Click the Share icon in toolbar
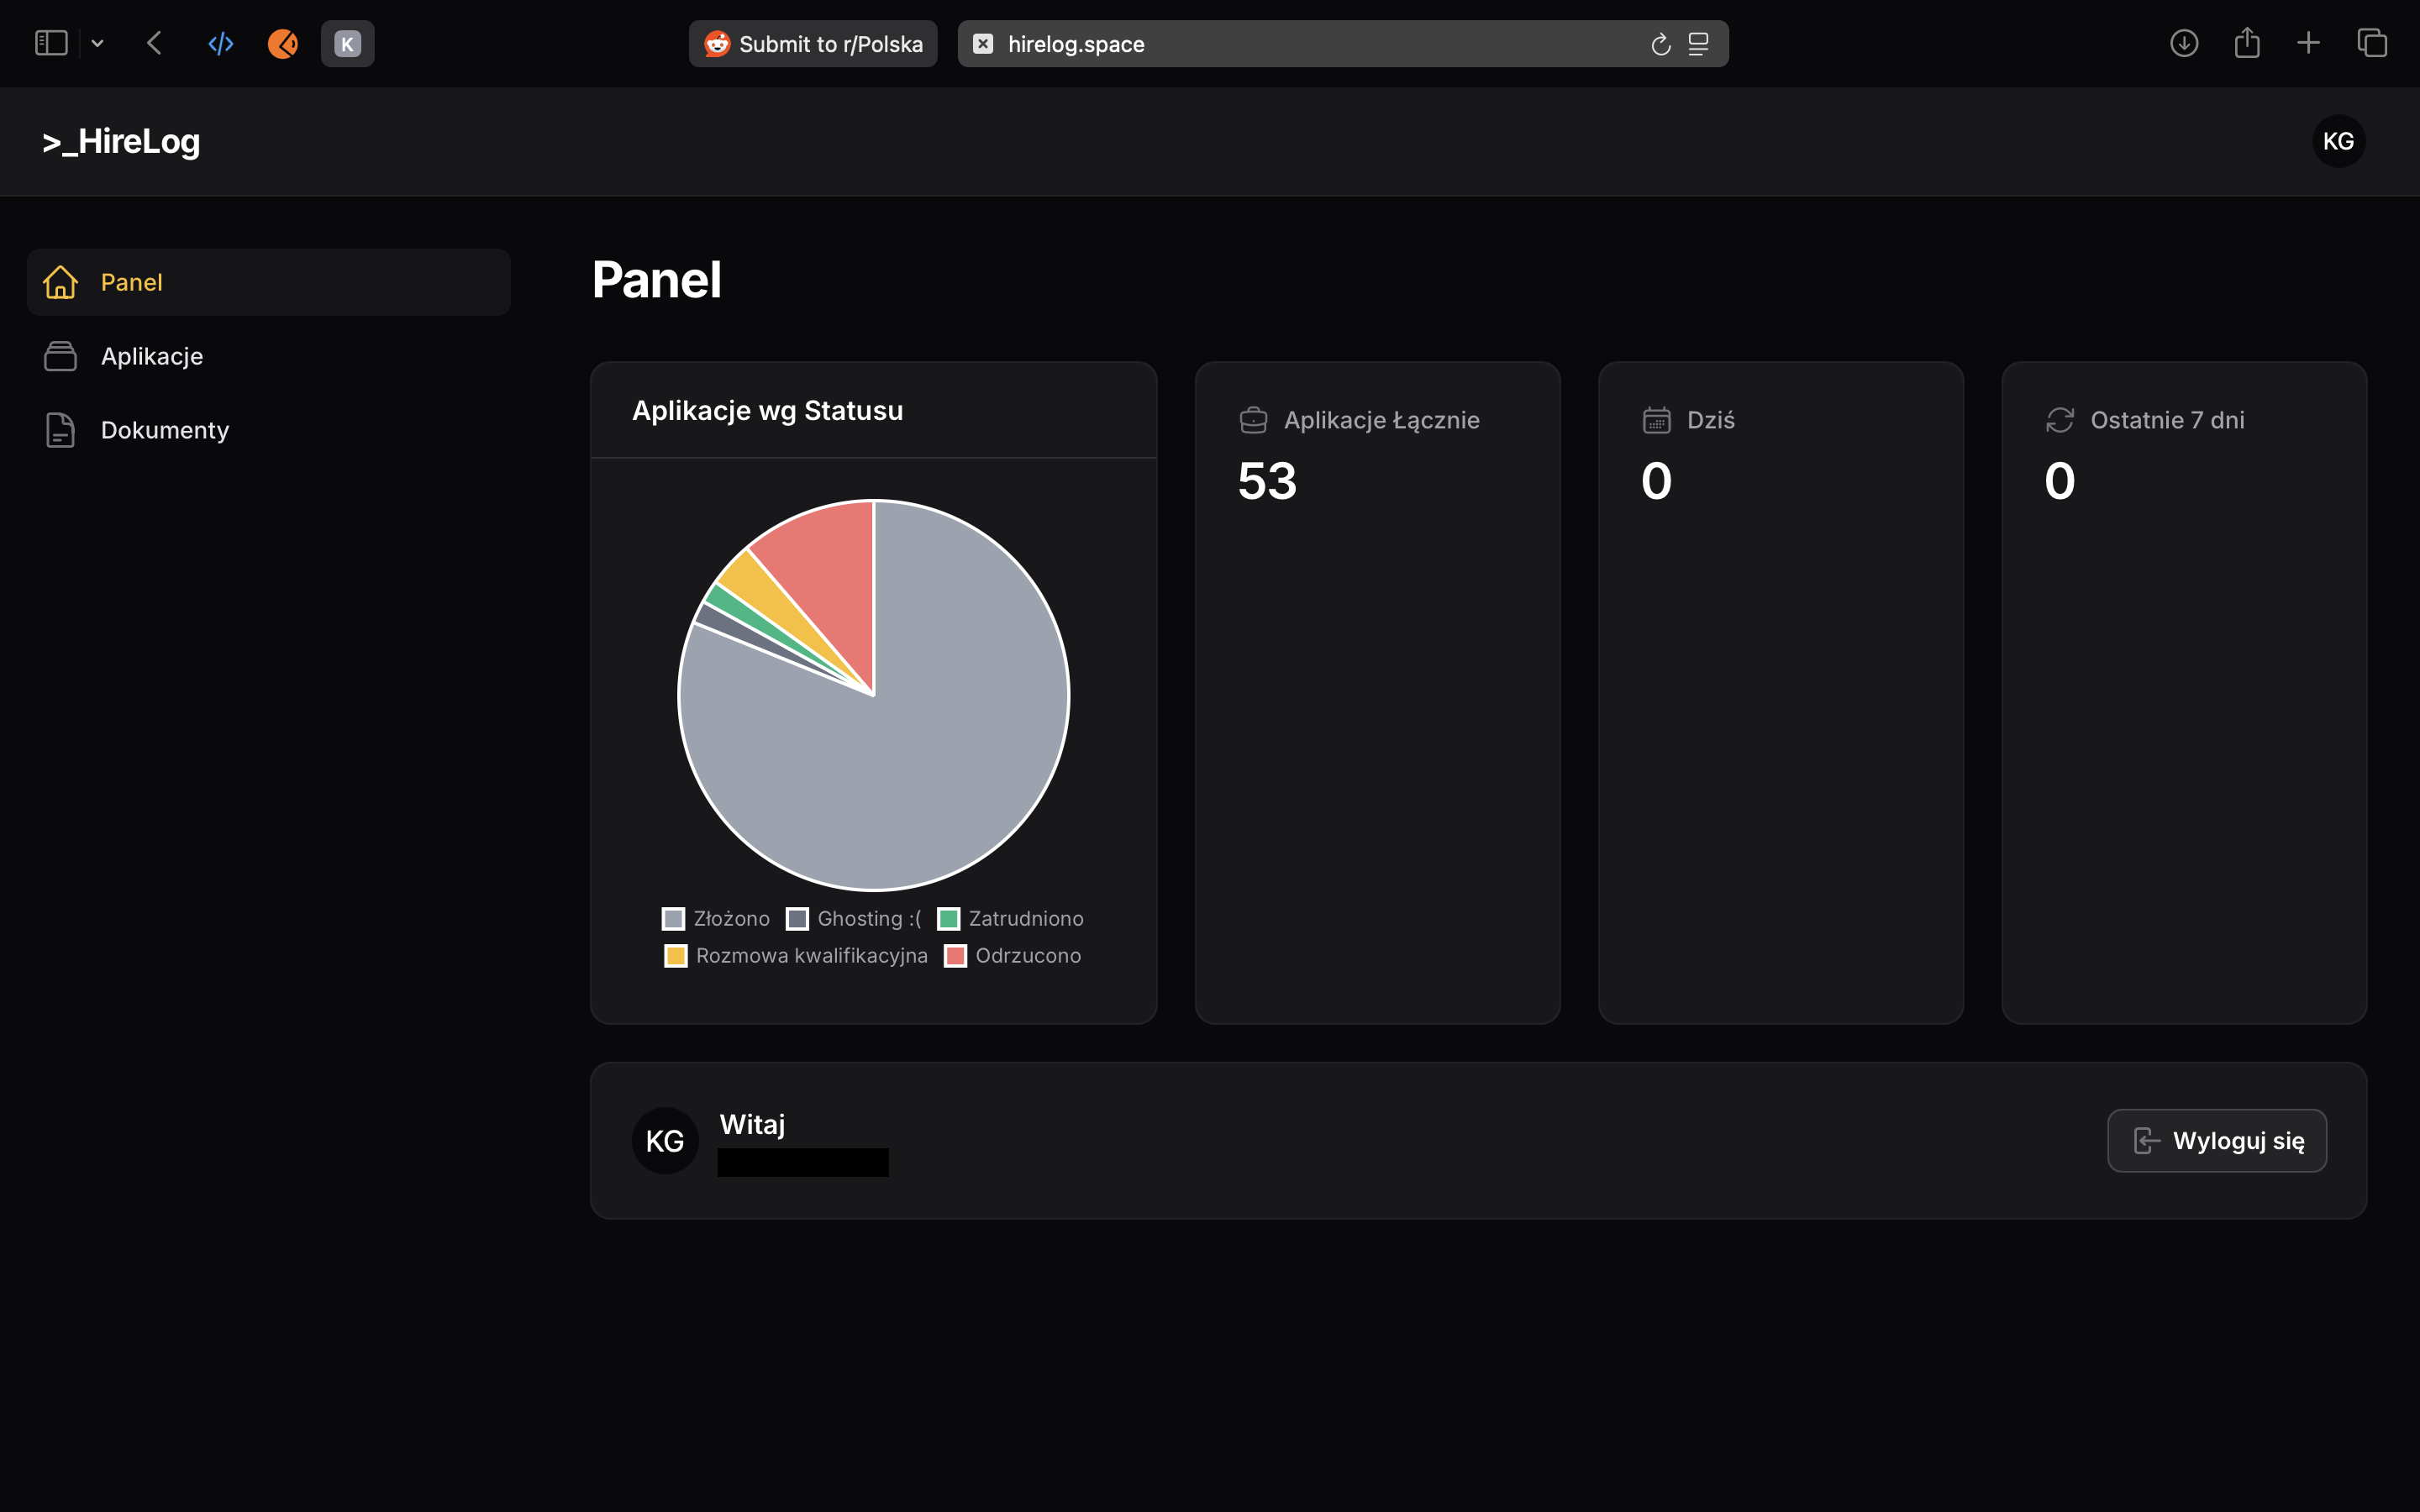The image size is (2420, 1512). tap(2247, 43)
